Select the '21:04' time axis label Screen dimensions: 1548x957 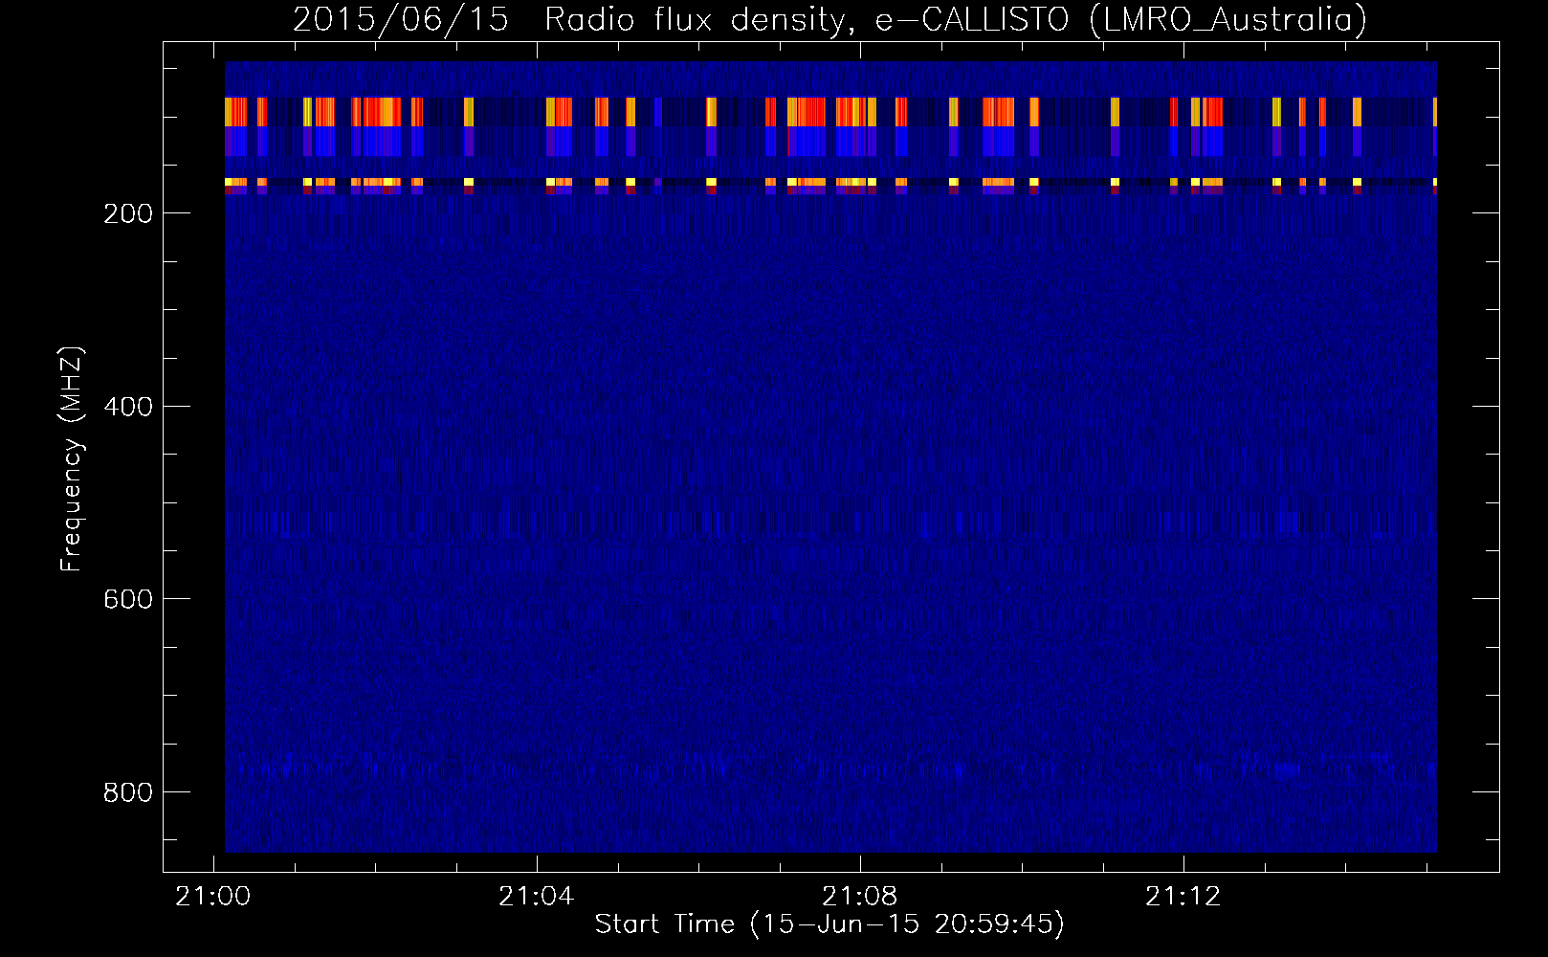(x=537, y=897)
